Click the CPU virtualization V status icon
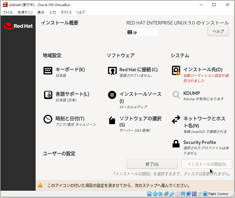The width and height of the screenshot is (235, 198). 194,194
